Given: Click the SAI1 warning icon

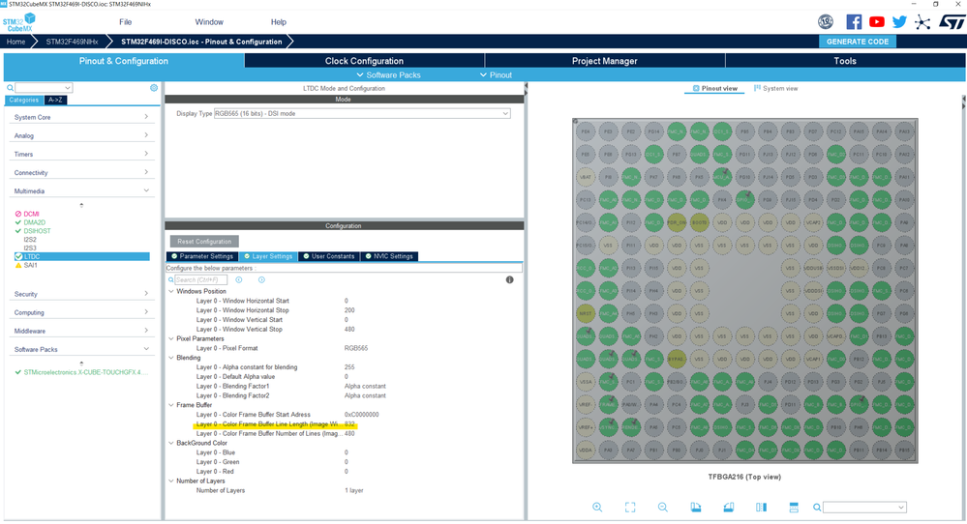Looking at the screenshot, I should [x=17, y=266].
